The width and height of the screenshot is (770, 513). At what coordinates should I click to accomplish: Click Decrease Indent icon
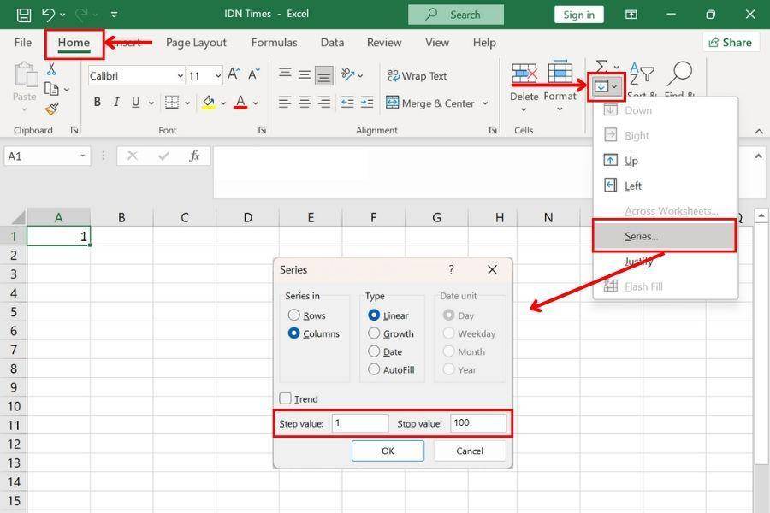click(347, 102)
